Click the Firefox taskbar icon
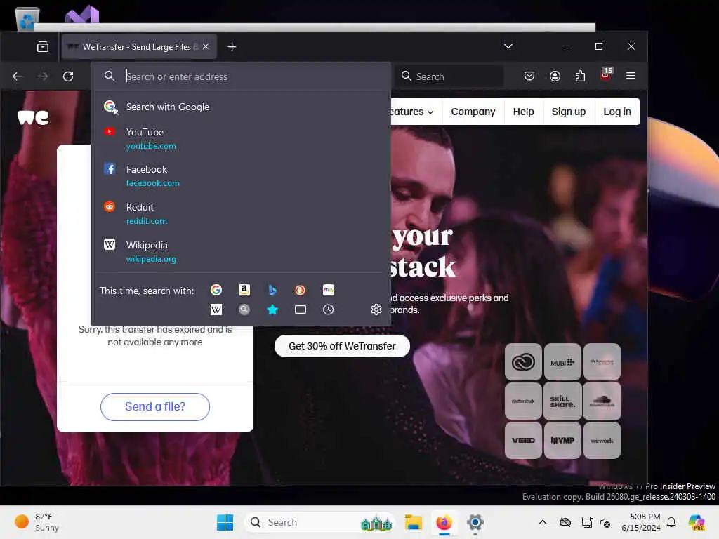 [444, 522]
